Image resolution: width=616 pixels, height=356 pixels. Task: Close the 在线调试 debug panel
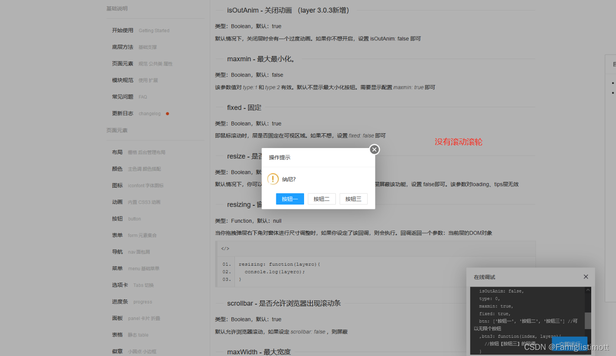(586, 277)
